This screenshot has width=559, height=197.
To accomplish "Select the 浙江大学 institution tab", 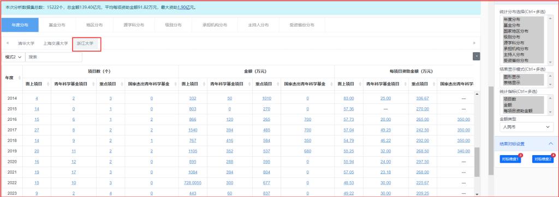I will click(85, 44).
